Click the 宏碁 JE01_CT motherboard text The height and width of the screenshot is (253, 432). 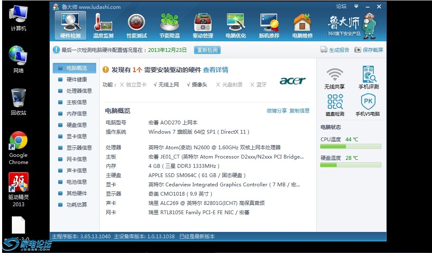226,157
